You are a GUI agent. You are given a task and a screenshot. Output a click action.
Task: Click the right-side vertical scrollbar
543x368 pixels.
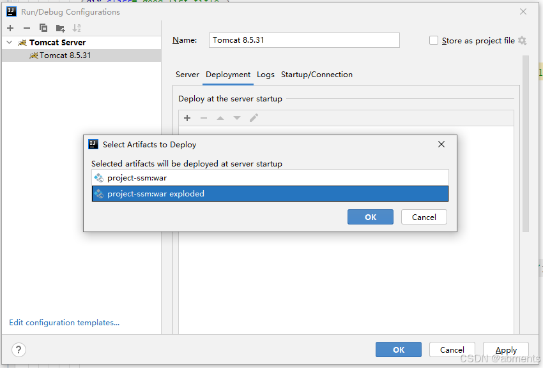[x=526, y=144]
